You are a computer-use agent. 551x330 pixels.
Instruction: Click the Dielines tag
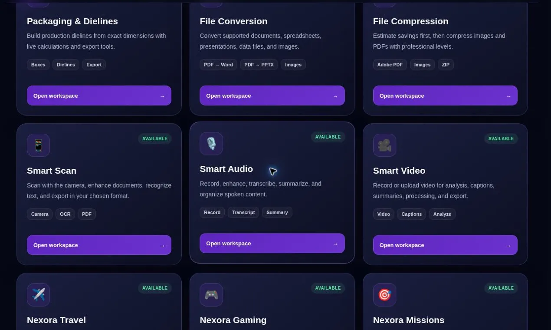(66, 65)
